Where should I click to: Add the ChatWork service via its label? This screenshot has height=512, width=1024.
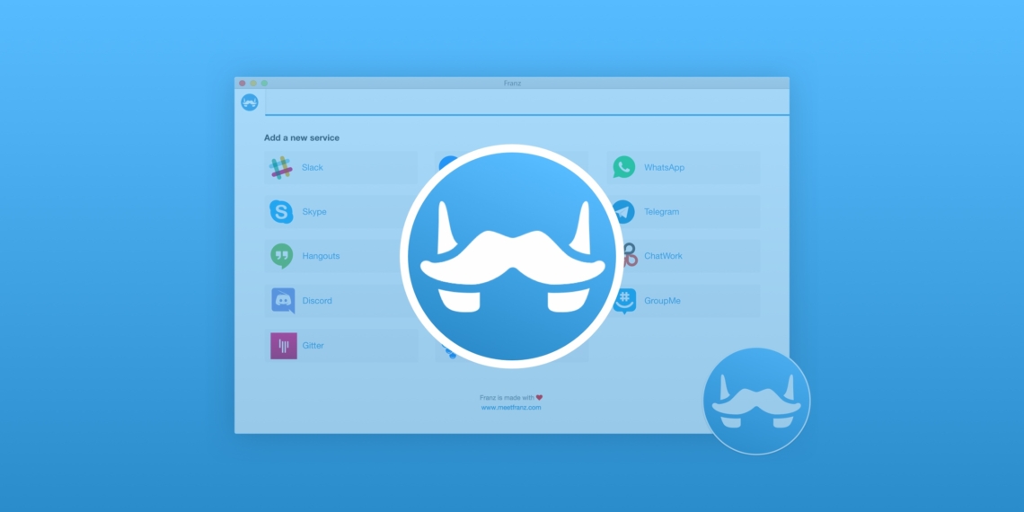coord(663,256)
